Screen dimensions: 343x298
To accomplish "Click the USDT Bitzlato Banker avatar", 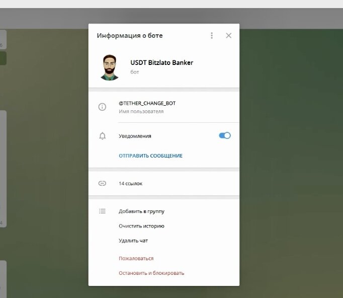I will point(109,67).
